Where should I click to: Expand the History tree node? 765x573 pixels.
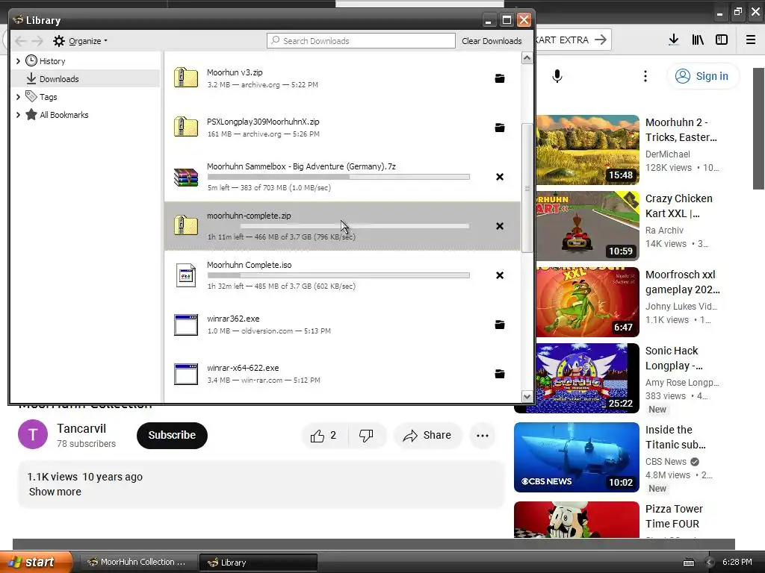18,61
